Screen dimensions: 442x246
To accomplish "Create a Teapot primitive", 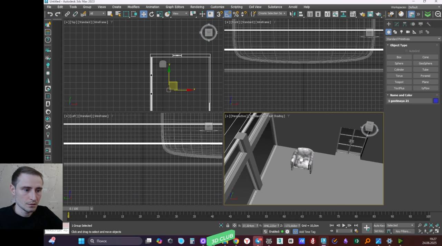I will (x=399, y=82).
